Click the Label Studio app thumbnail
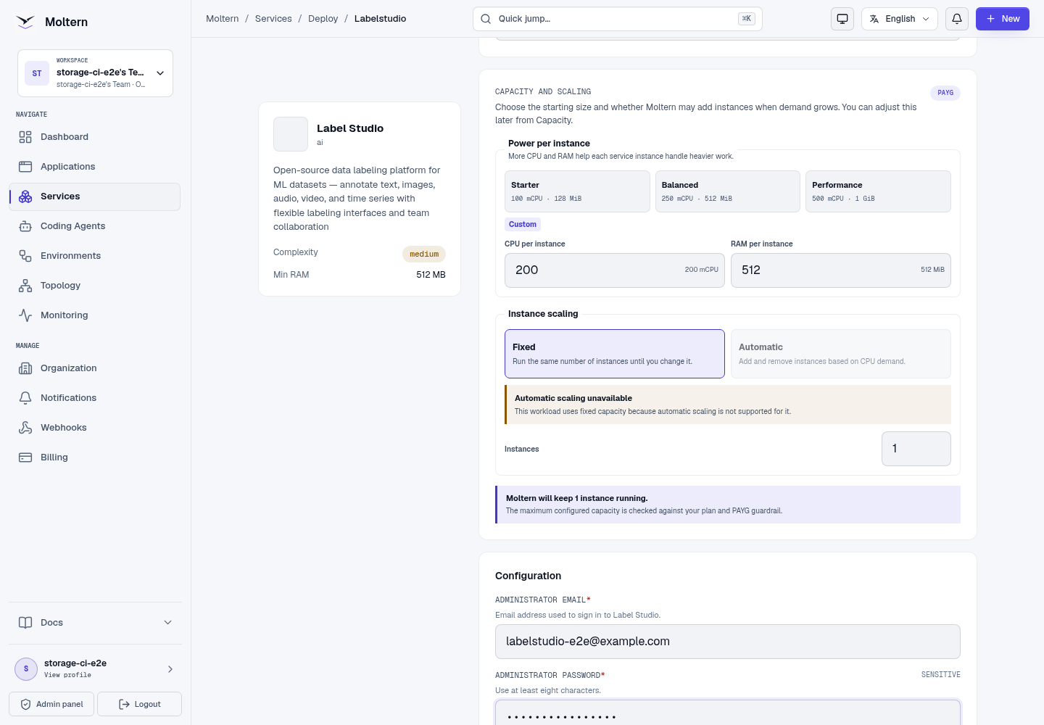1044x725 pixels. point(291,134)
